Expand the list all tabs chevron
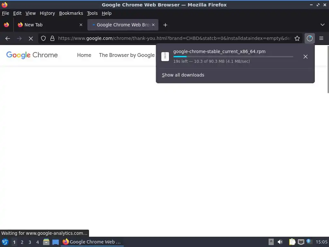Viewport: 329px width, 247px height. 323,25
